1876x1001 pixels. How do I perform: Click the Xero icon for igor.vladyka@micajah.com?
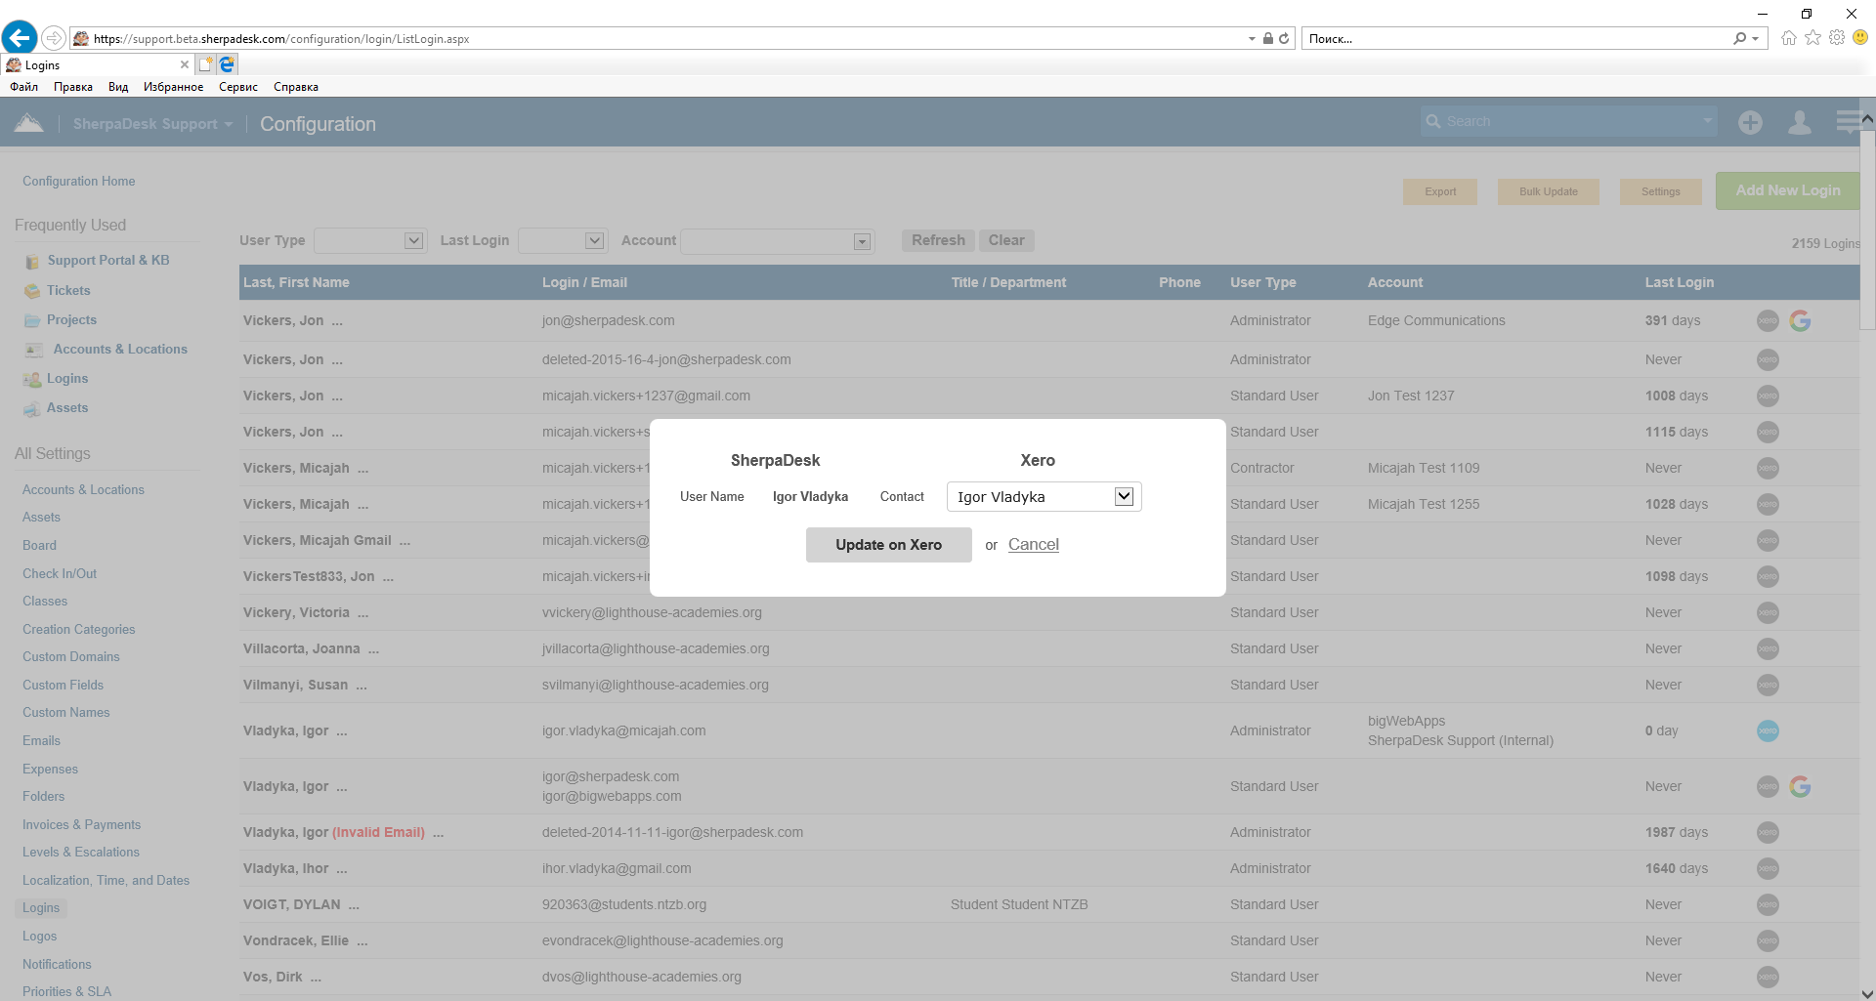tap(1768, 730)
